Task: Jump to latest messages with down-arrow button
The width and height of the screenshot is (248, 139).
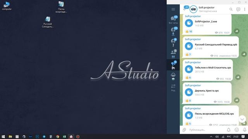Action: pos(242,119)
